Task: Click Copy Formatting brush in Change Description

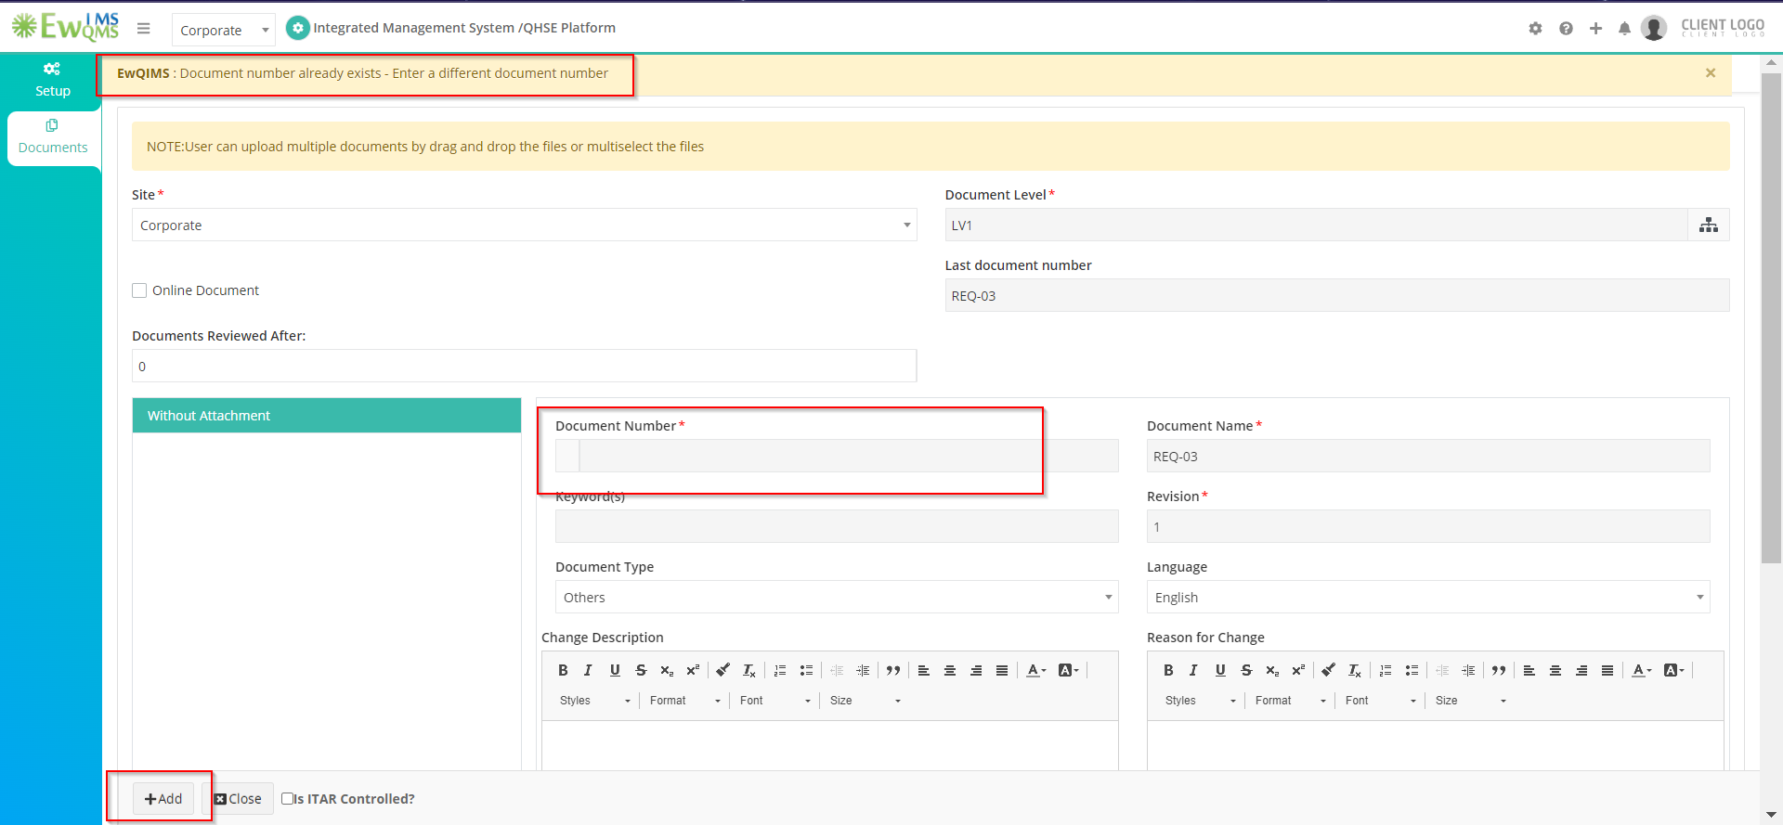Action: tap(723, 670)
